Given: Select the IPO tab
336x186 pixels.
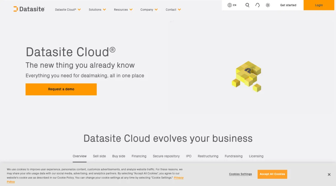Looking at the screenshot, I should pyautogui.click(x=189, y=156).
